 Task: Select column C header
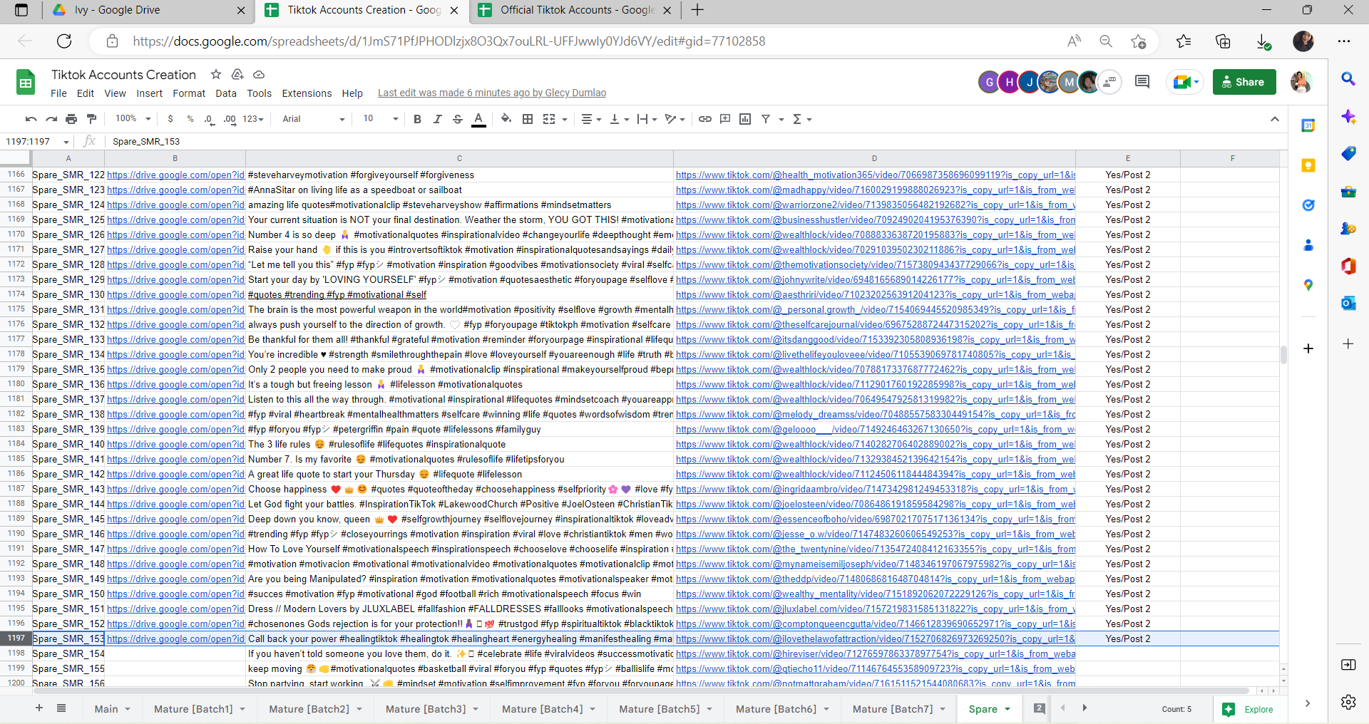click(459, 158)
